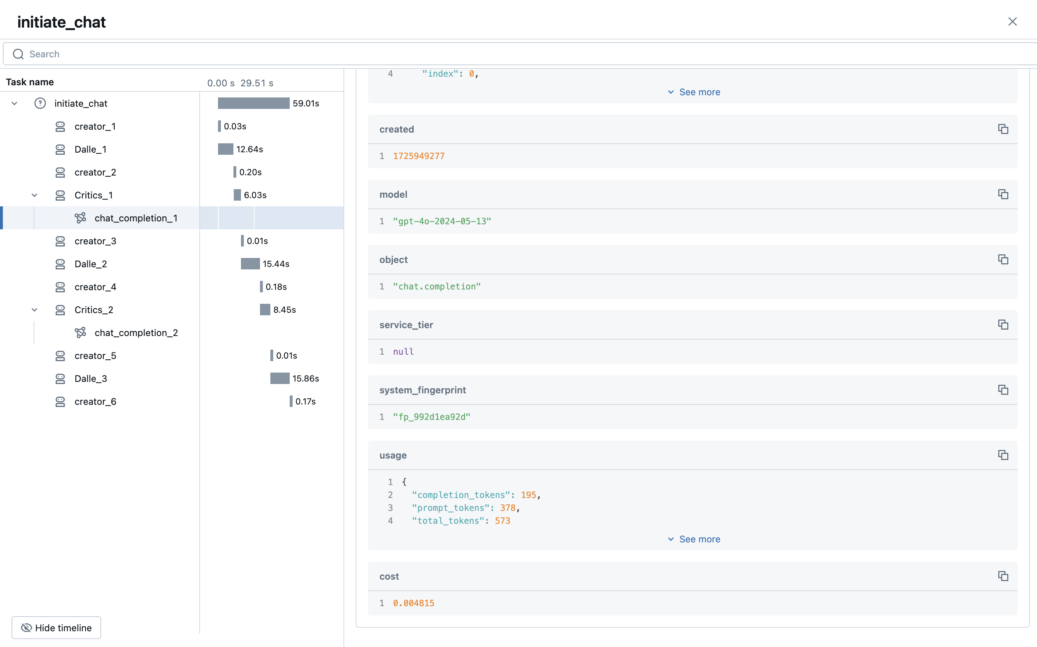Copy the usage JSON with the copy icon

click(1003, 455)
